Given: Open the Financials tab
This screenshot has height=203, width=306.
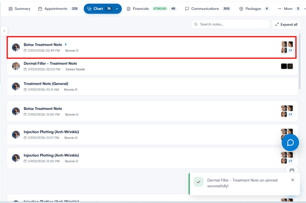Looking at the screenshot, I should click(x=151, y=9).
